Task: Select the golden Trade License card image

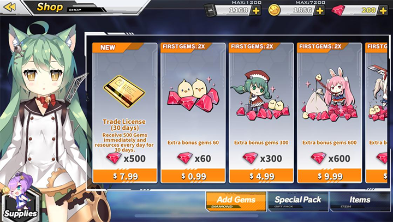Action: [124, 92]
